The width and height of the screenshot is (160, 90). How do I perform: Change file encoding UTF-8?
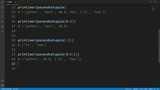141,89
